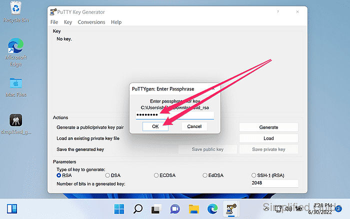Viewport: 350px width, 219px height.
Task: Click the Save private key button
Action: click(x=268, y=149)
